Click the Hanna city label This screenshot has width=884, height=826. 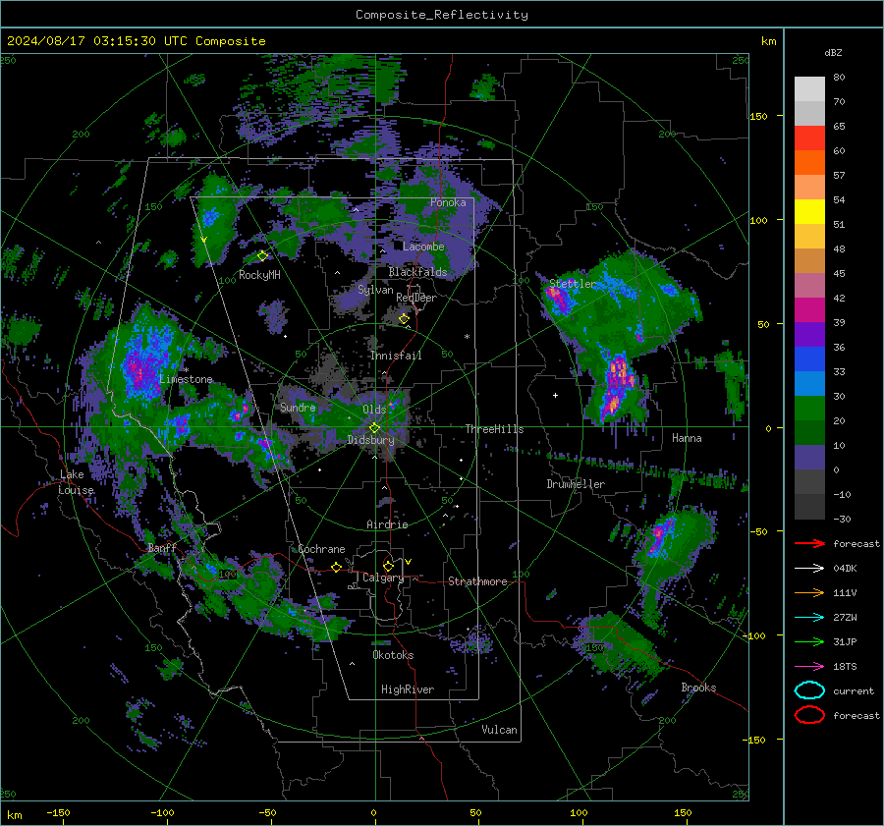click(687, 438)
